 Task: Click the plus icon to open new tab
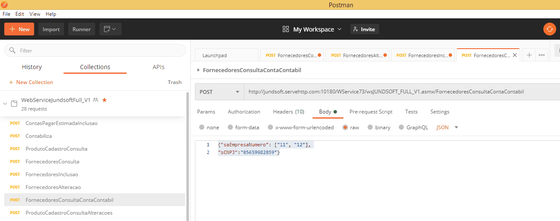(529, 55)
